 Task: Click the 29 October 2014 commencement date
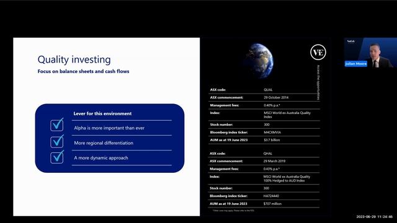(x=276, y=97)
